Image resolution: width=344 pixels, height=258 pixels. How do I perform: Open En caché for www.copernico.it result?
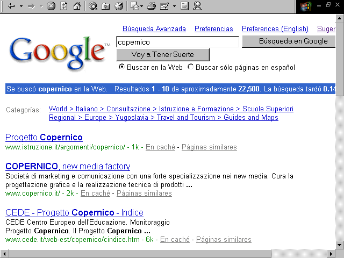[x=96, y=193]
